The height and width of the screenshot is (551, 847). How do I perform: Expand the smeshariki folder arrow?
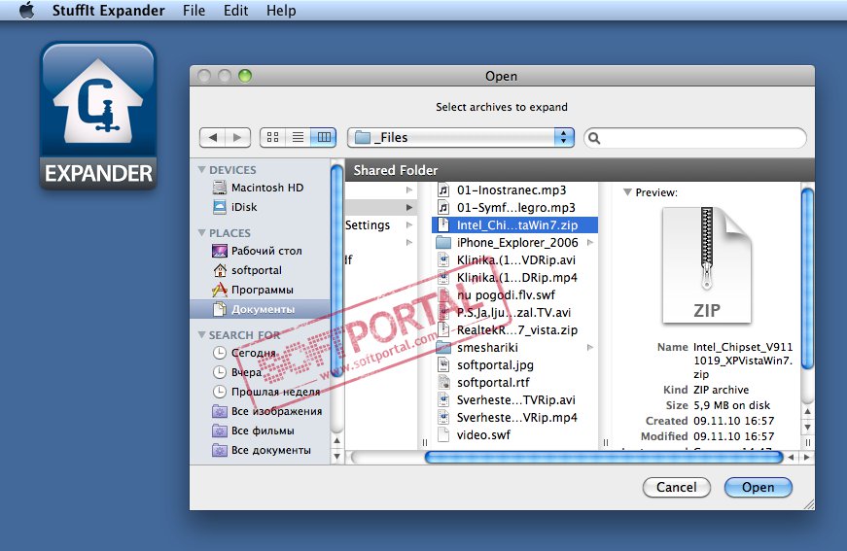coord(590,347)
